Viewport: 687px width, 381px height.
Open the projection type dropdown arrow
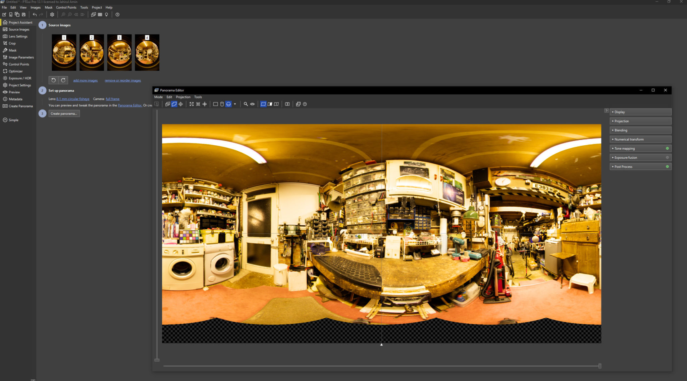coord(236,104)
